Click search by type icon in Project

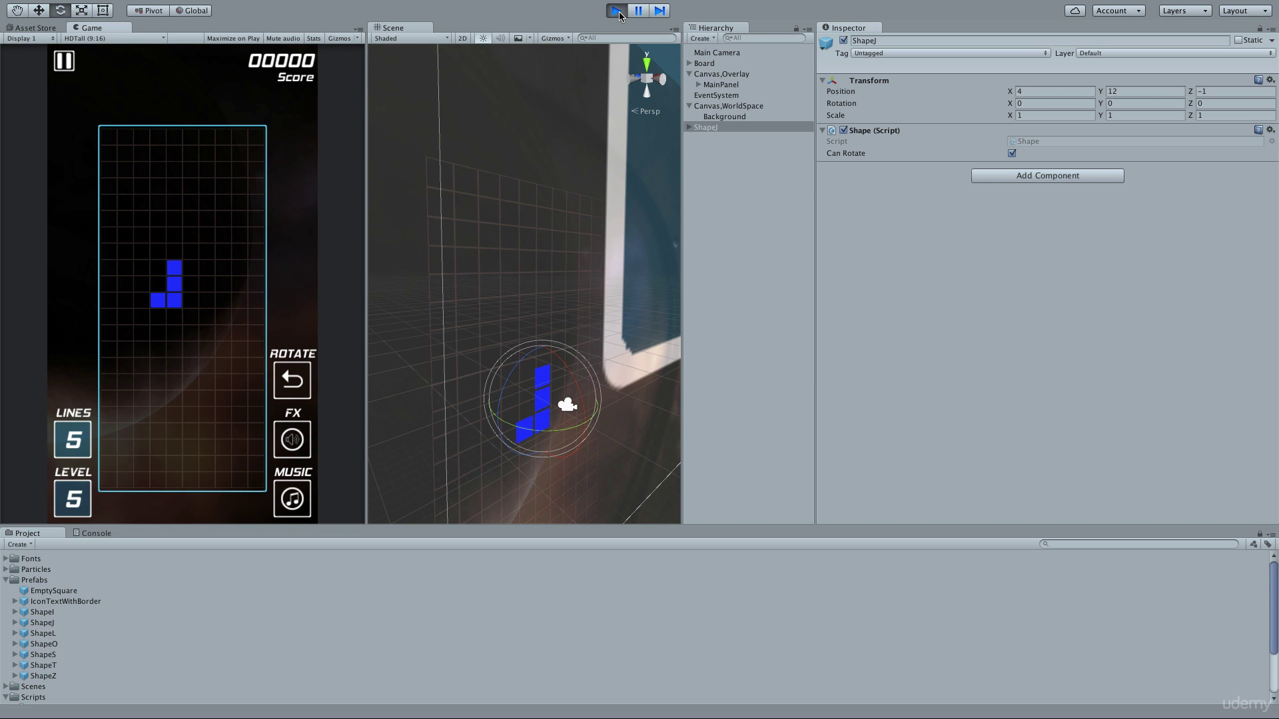pyautogui.click(x=1254, y=544)
